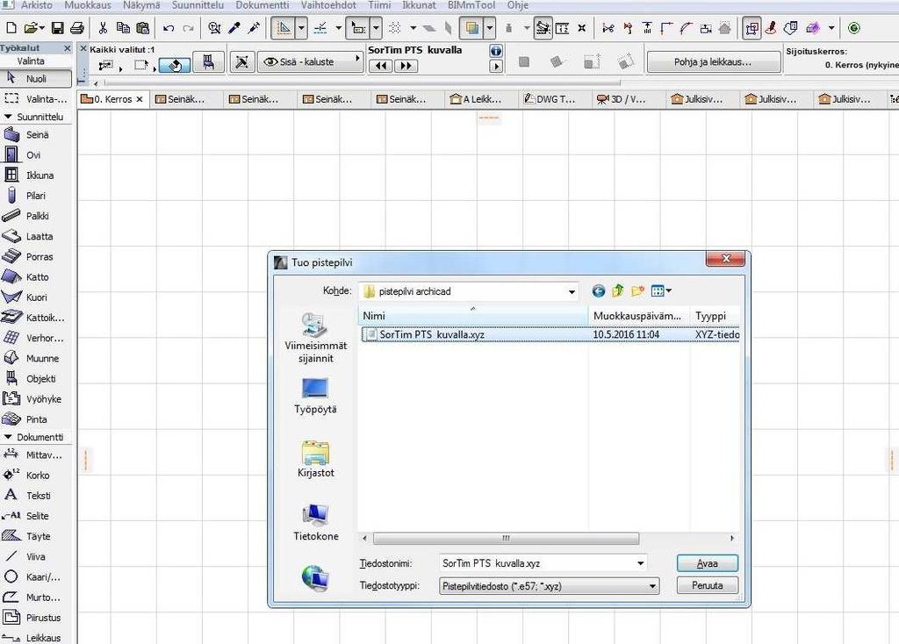This screenshot has width=899, height=644.
Task: Select the Kuori shell tool
Action: 35,297
